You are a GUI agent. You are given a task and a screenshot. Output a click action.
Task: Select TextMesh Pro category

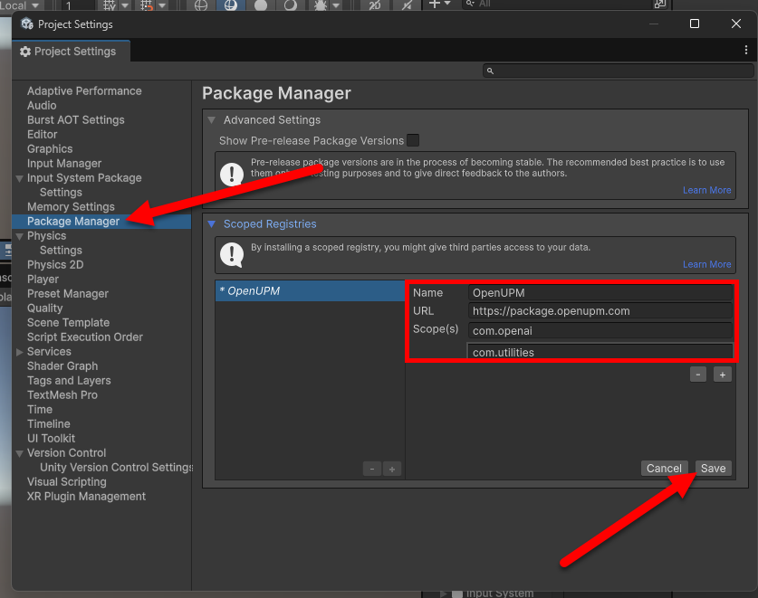[62, 395]
